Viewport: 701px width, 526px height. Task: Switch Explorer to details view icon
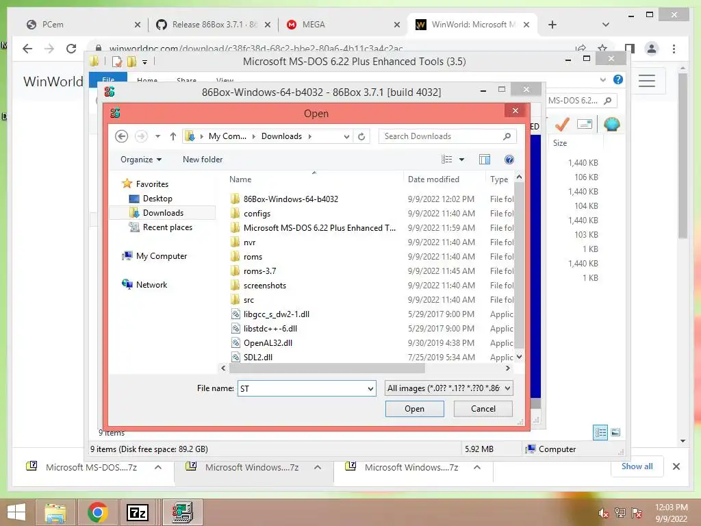tap(600, 432)
